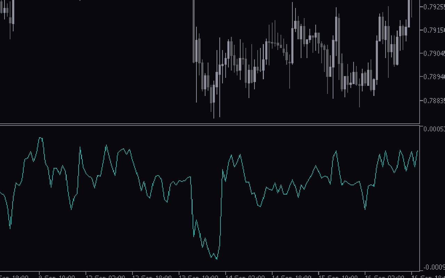Viewport: 445px width, 278px height.
Task: Click the 0.7904 price axis label
Action: pos(434,53)
